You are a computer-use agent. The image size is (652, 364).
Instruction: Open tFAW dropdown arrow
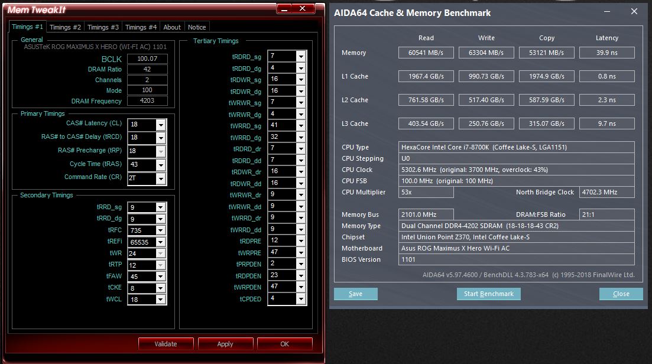[x=161, y=277]
